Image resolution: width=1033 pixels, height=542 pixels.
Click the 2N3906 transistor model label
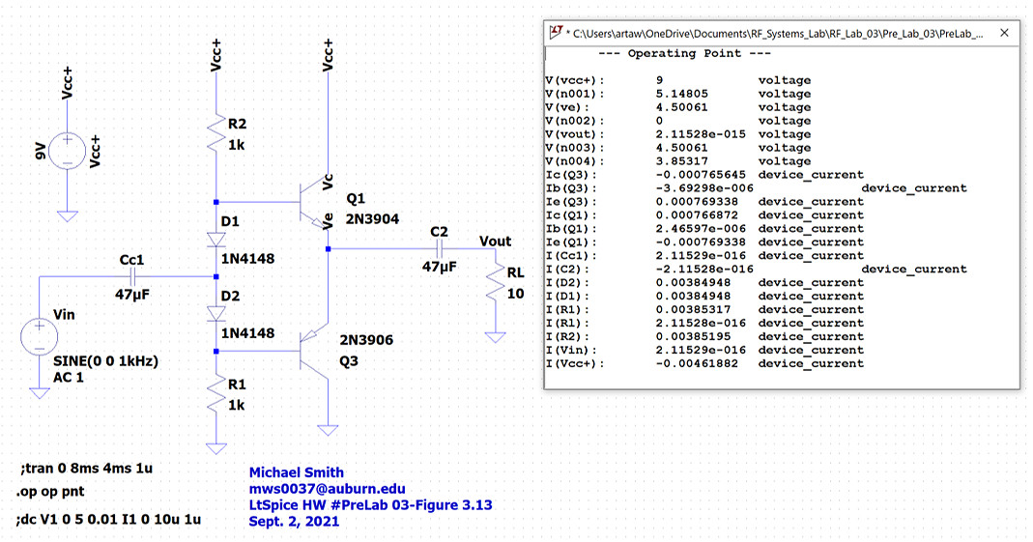366,340
